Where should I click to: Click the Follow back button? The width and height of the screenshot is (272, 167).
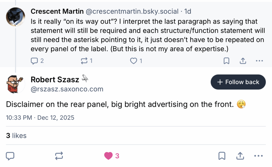238,82
